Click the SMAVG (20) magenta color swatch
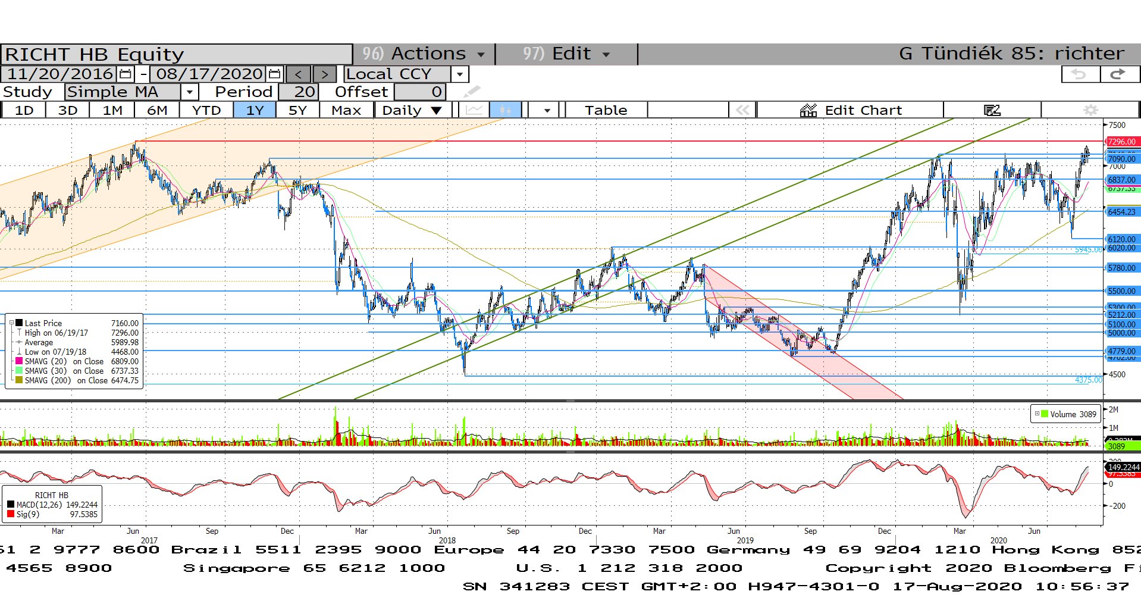1141x610 pixels. click(19, 361)
